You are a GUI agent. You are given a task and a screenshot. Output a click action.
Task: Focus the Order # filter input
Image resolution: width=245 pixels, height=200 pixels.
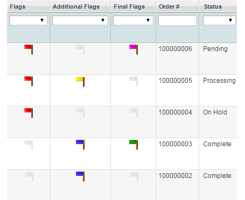coord(177,20)
